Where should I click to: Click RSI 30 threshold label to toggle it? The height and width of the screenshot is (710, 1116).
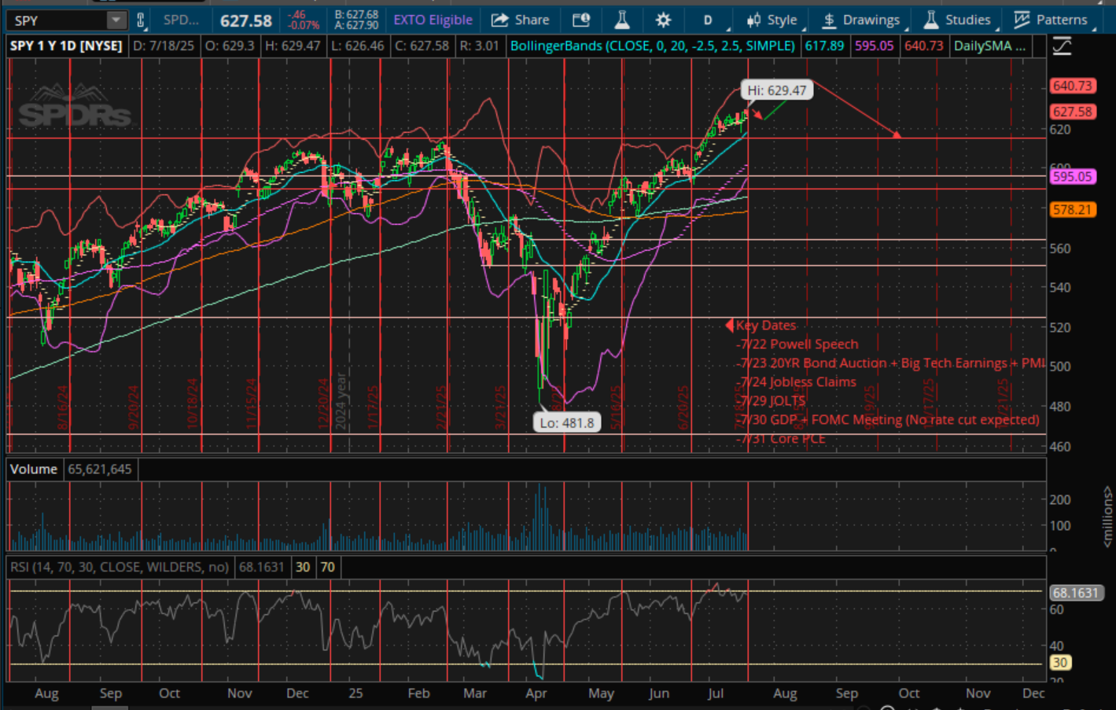pos(302,566)
